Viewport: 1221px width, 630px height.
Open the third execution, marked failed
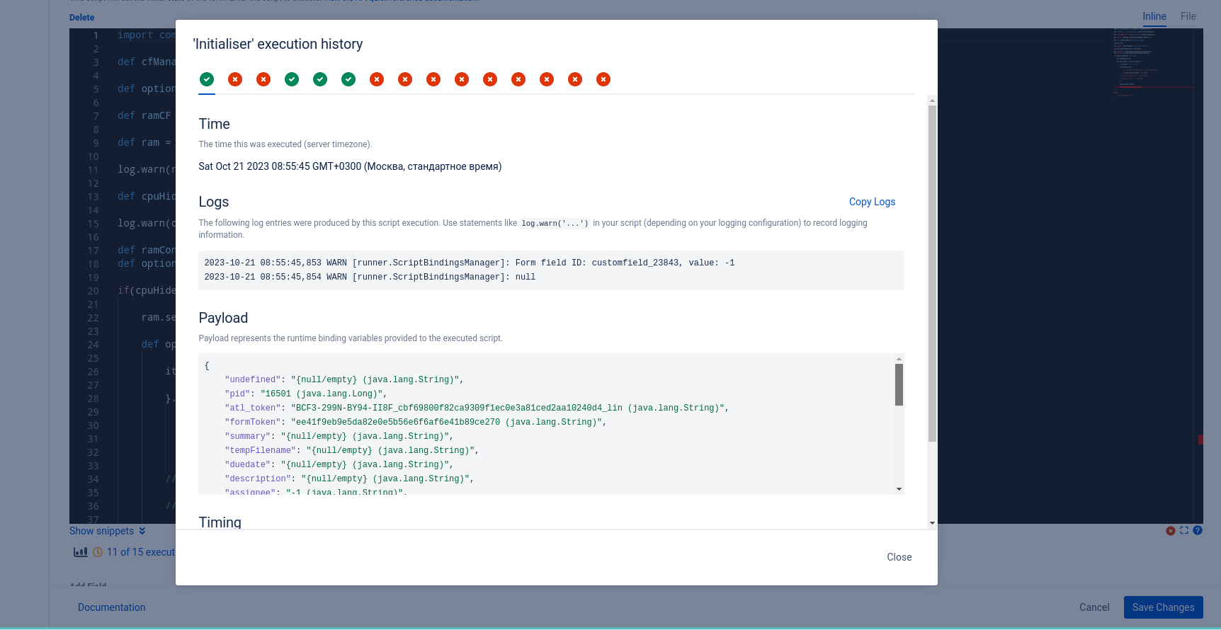click(263, 79)
